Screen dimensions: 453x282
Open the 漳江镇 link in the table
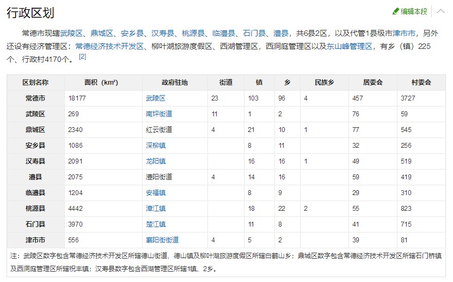[156, 209]
